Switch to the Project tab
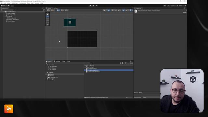This screenshot has width=208, height=117. [x=49, y=61]
